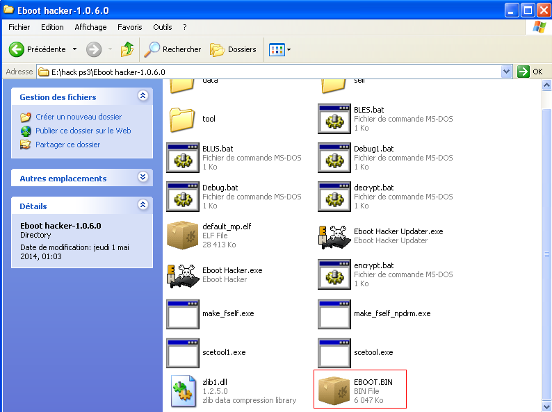Select the tool folder icon
Viewport: 552px width, 412px height.
coord(182,120)
